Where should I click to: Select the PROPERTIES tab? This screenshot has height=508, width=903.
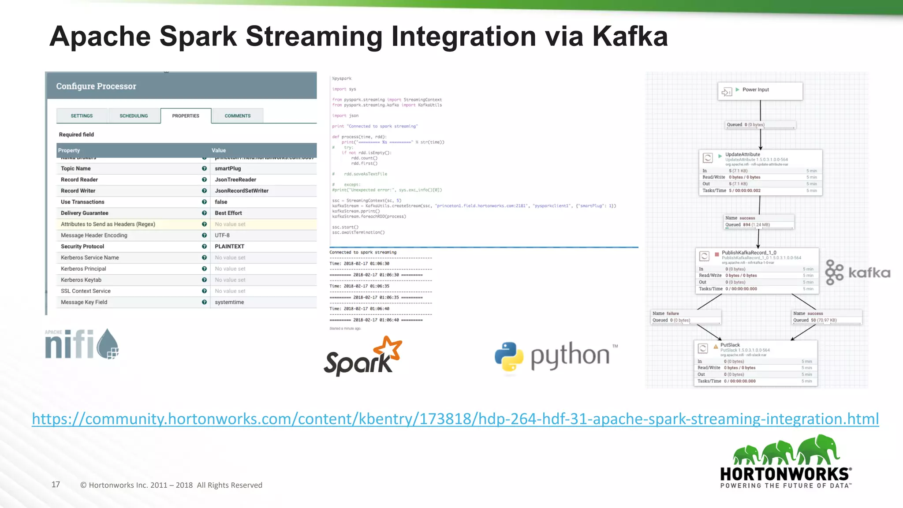tap(186, 116)
